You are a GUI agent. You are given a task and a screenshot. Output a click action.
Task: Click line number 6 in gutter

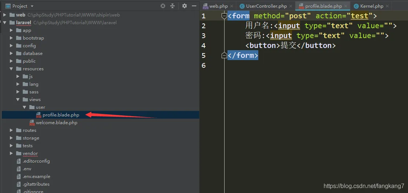[204, 65]
